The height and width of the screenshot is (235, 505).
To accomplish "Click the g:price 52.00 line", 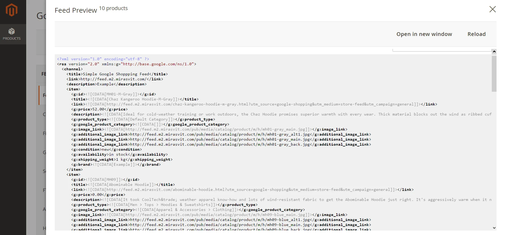I will point(99,109).
